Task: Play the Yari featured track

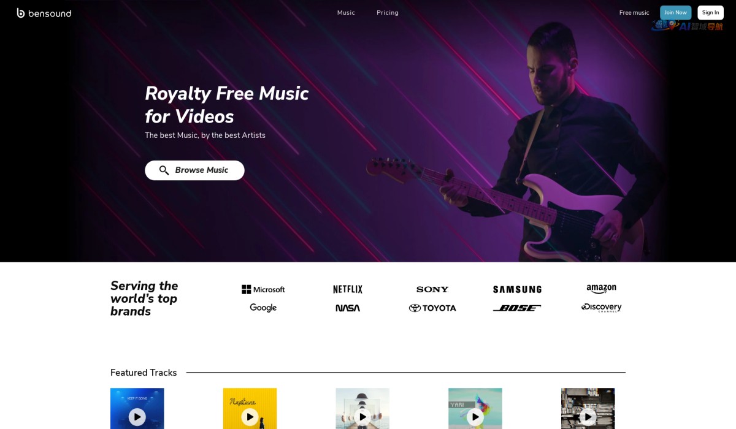Action: point(475,417)
